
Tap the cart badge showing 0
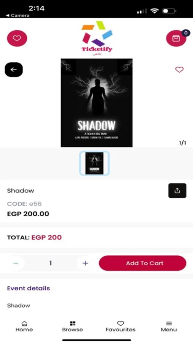pos(186,33)
